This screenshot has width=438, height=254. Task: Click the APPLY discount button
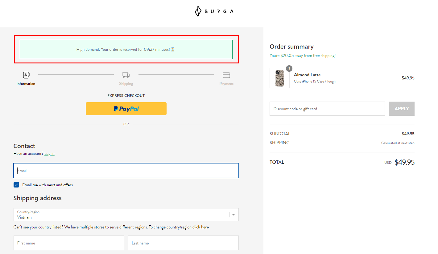click(x=402, y=109)
